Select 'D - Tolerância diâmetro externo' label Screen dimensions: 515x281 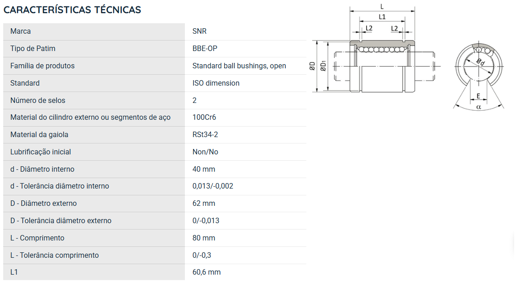tap(61, 221)
